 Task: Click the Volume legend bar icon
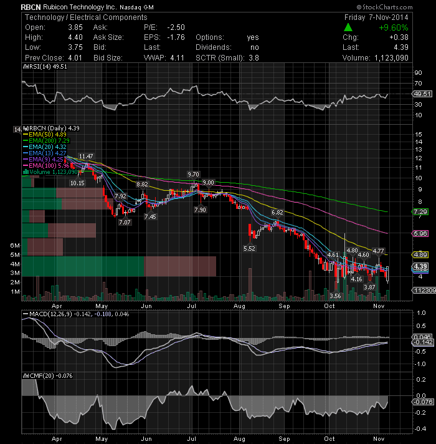[x=26, y=172]
